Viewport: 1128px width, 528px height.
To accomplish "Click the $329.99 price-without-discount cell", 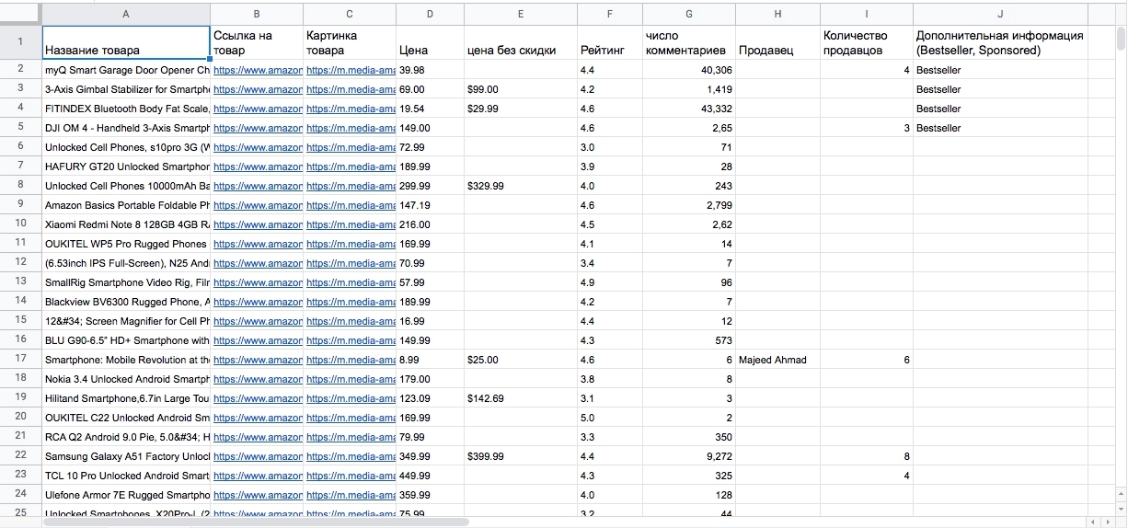I will pos(520,186).
